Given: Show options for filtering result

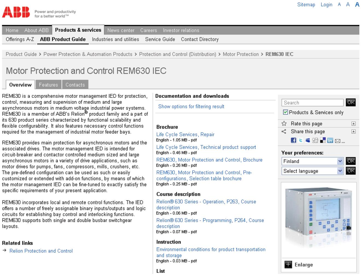Looking at the screenshot, I should click(x=191, y=107).
